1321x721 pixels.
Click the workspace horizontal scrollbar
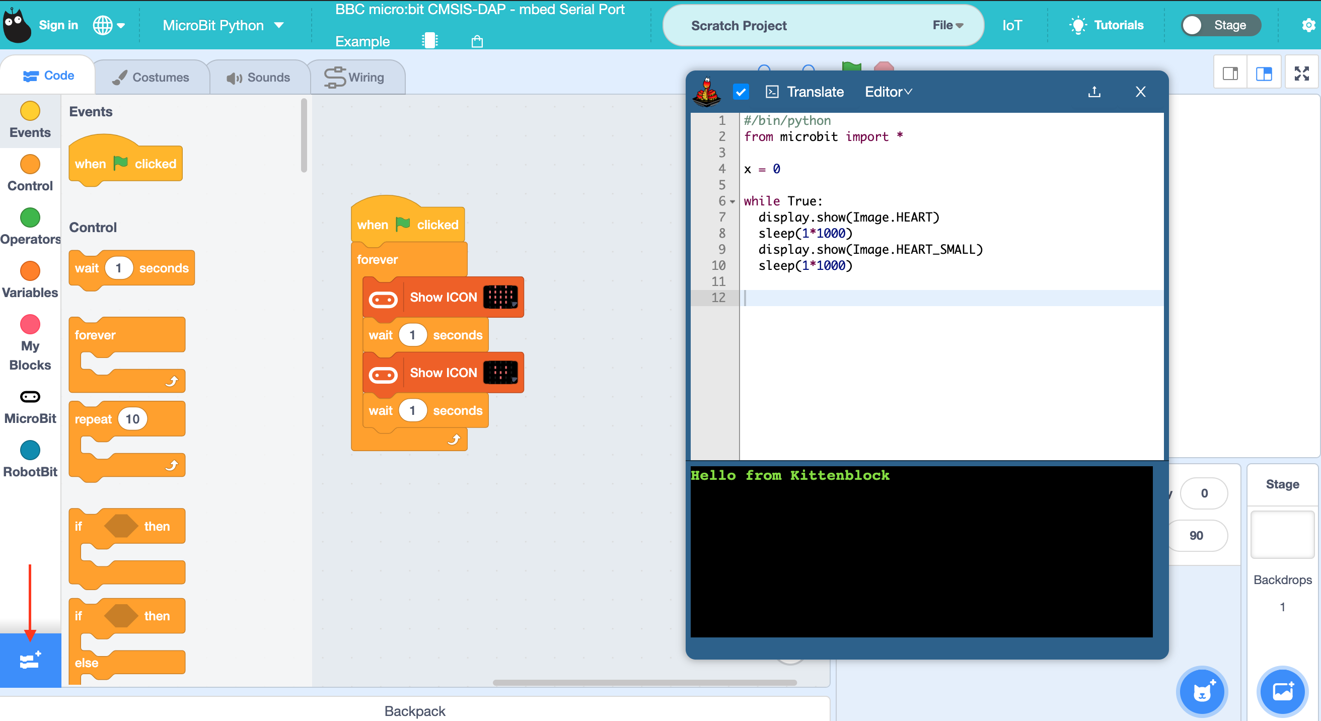[x=644, y=683]
